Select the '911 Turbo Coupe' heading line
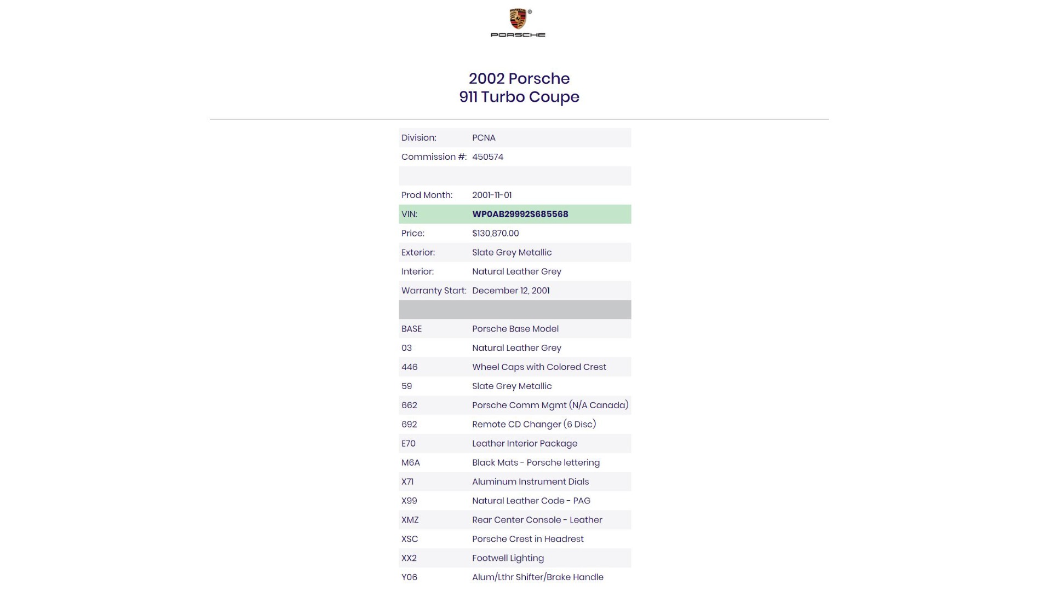 pyautogui.click(x=519, y=97)
